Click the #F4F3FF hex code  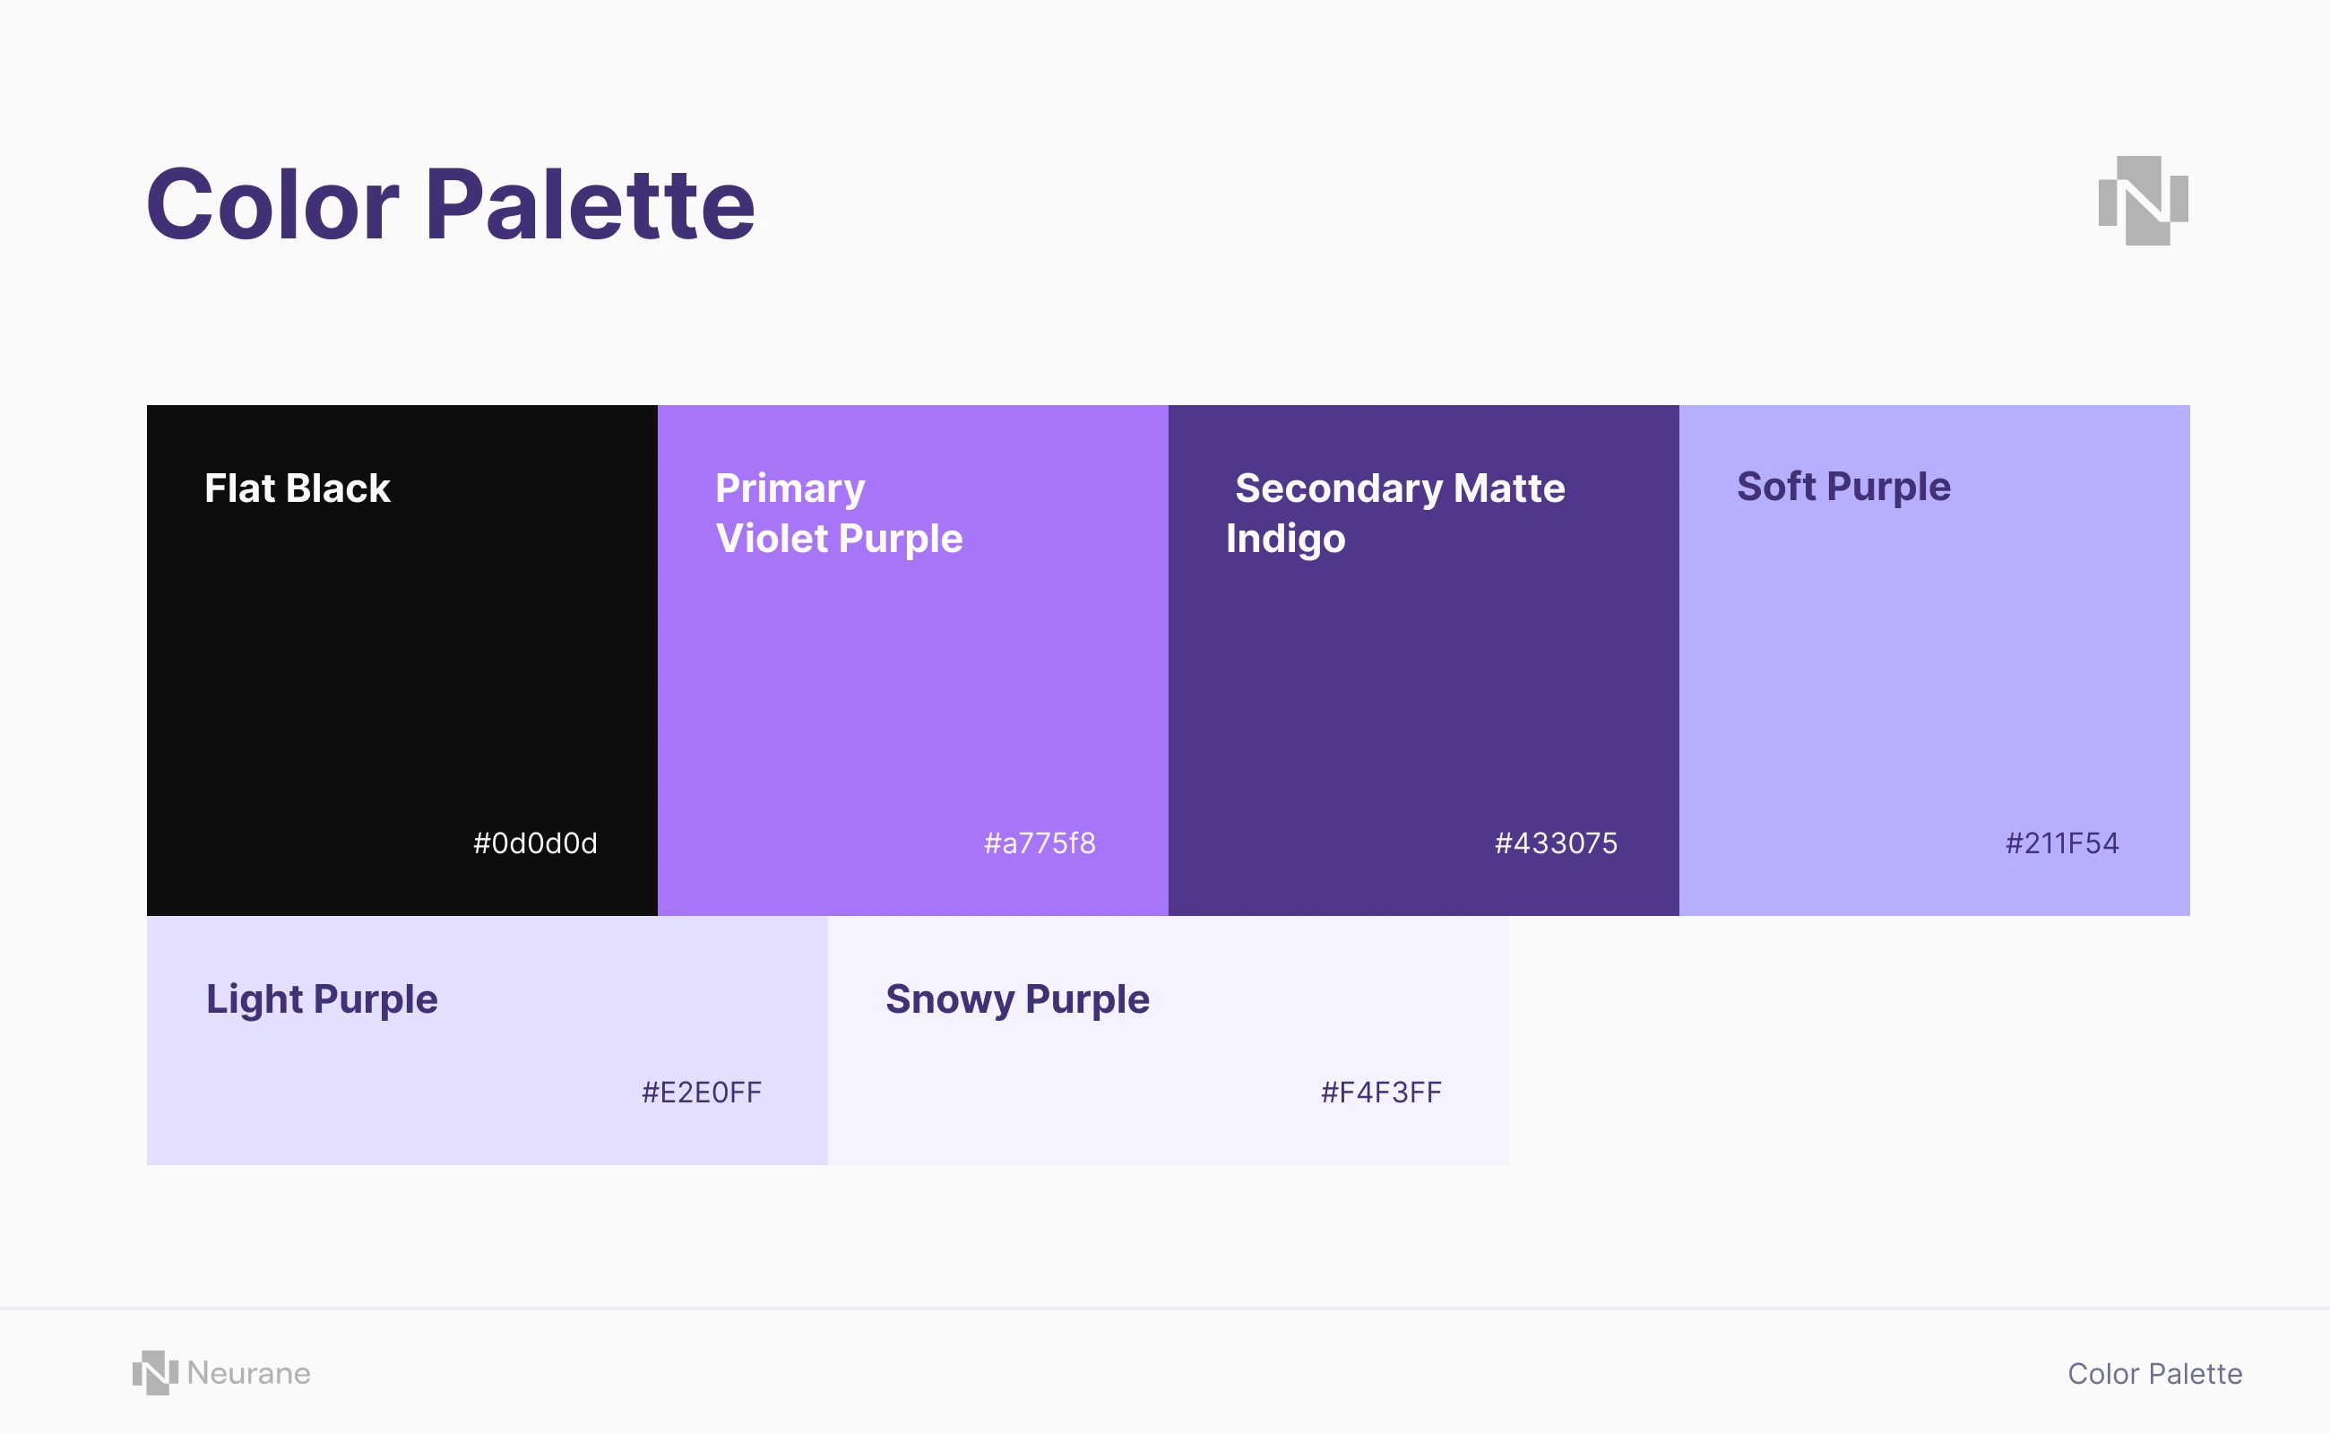(x=1381, y=1093)
